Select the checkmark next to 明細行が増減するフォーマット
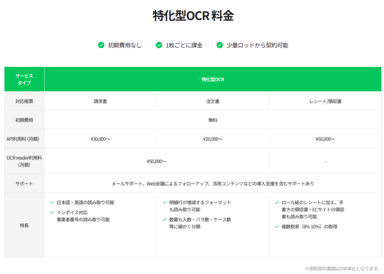Image resolution: width=384 pixels, height=274 pixels. (x=165, y=202)
